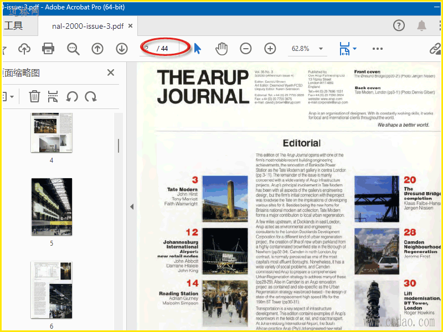The width and height of the screenshot is (443, 332).
Task: Expand the page fit options dropdown
Action: click(x=354, y=49)
